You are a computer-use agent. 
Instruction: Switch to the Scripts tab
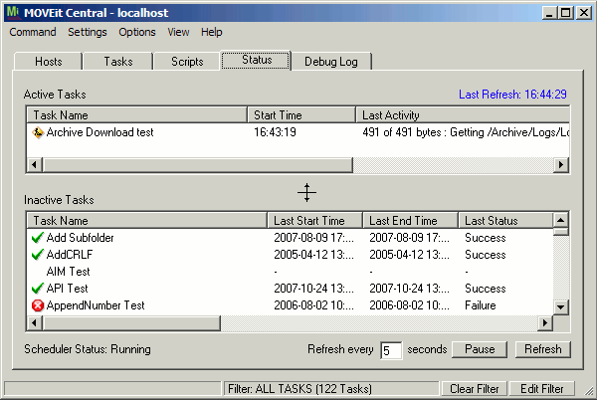click(x=187, y=62)
